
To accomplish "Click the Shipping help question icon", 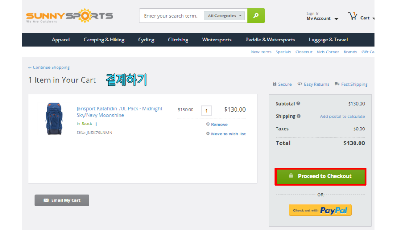I will 298,116.
